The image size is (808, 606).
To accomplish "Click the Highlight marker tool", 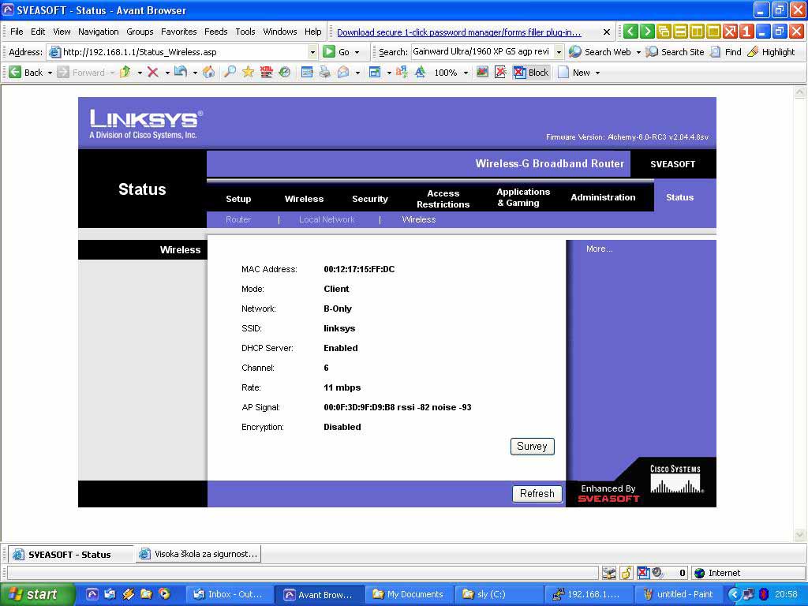I will pos(771,52).
